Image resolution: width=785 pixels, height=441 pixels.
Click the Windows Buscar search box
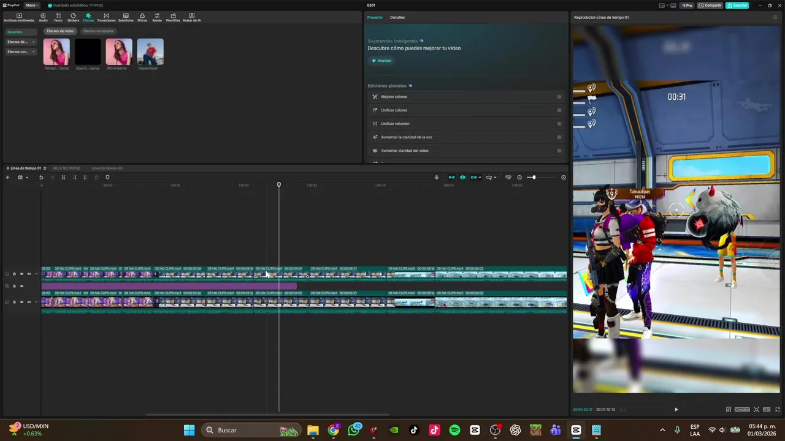(250, 430)
